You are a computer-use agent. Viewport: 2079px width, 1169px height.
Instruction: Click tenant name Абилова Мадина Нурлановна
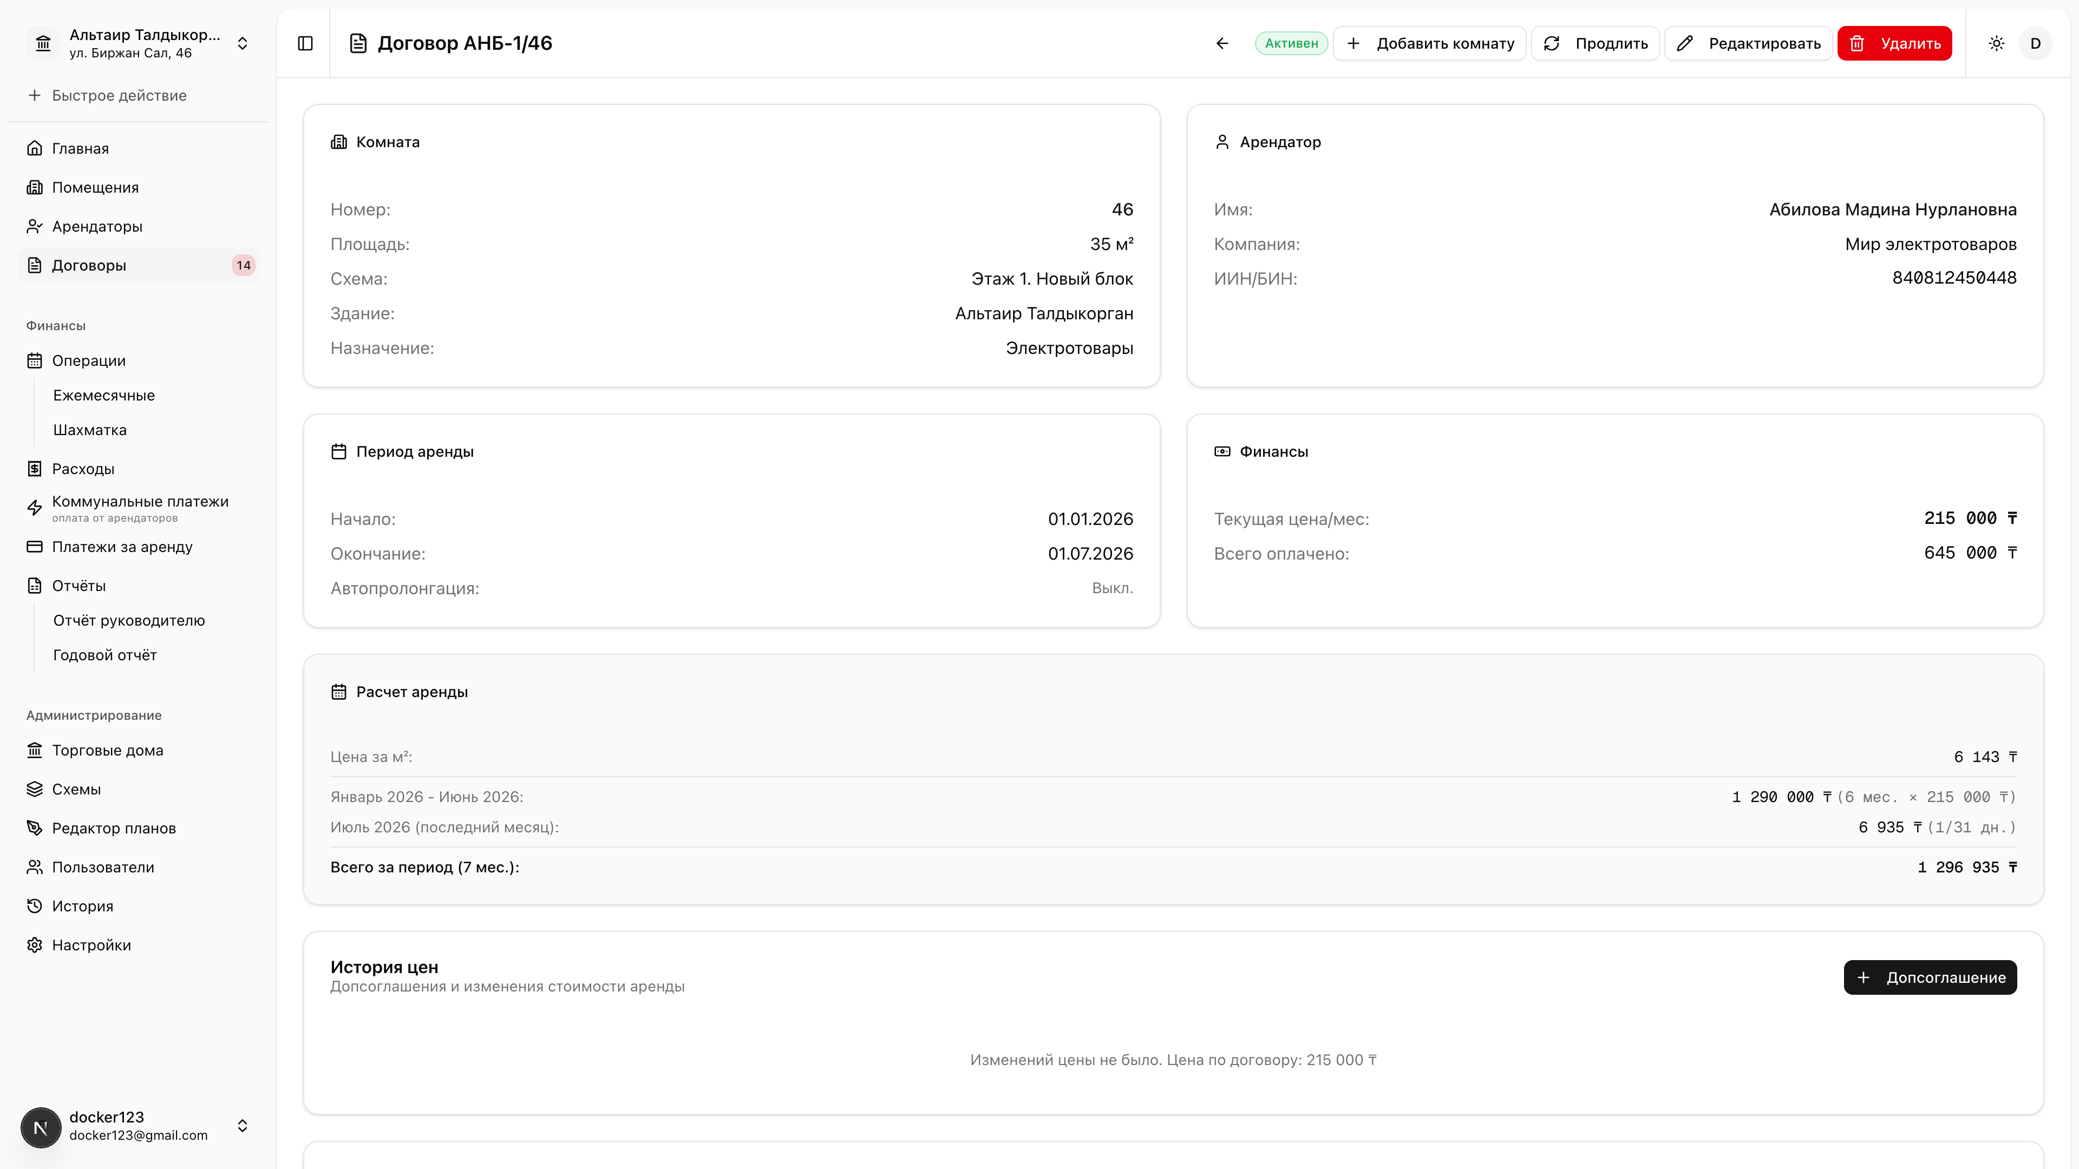[x=1893, y=210]
